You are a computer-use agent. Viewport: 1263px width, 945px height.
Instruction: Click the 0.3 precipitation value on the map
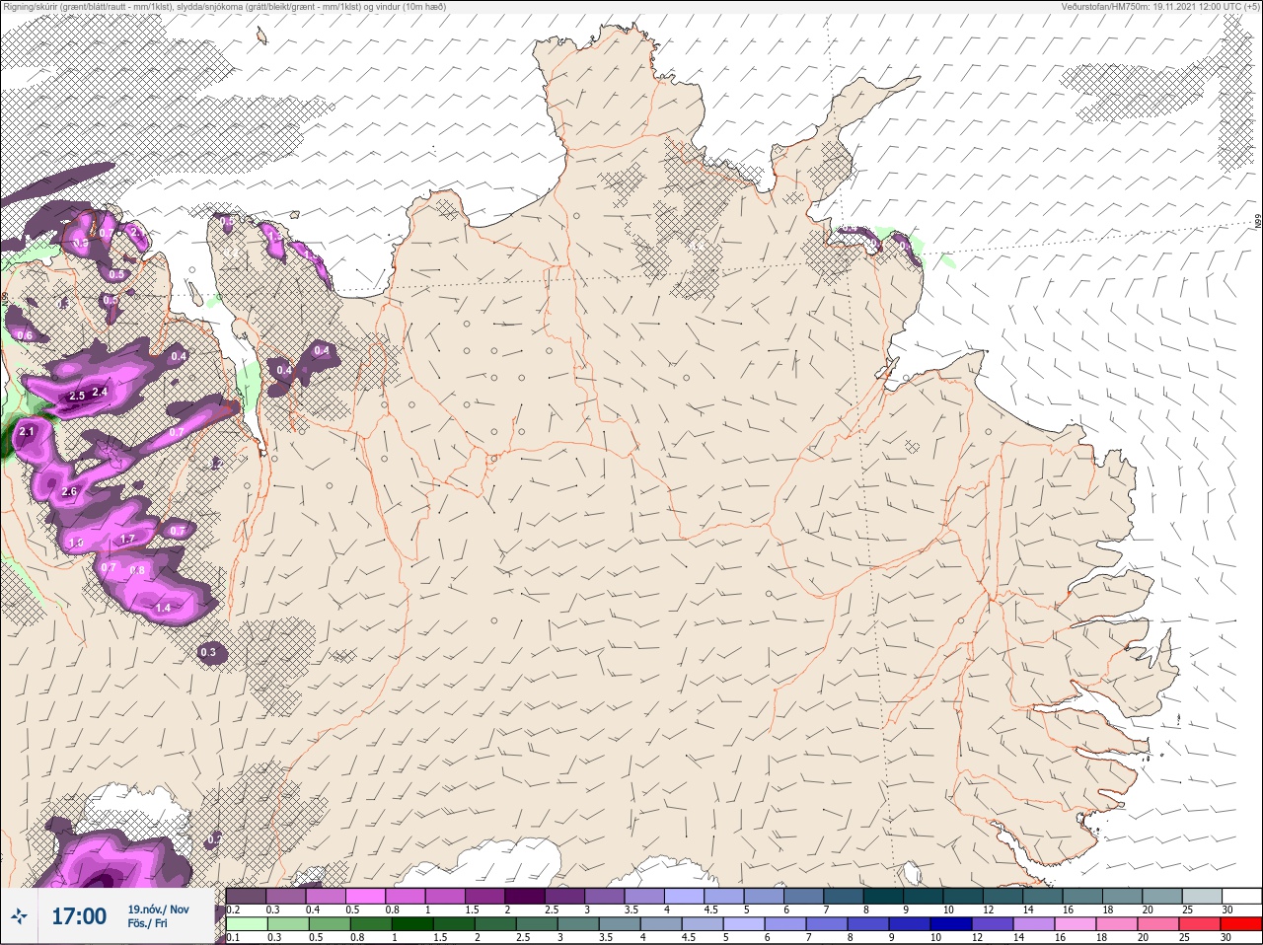tap(208, 652)
